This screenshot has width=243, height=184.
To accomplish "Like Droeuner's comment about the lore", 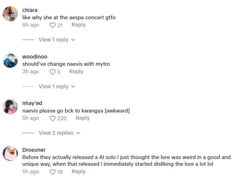I will click(x=52, y=172).
